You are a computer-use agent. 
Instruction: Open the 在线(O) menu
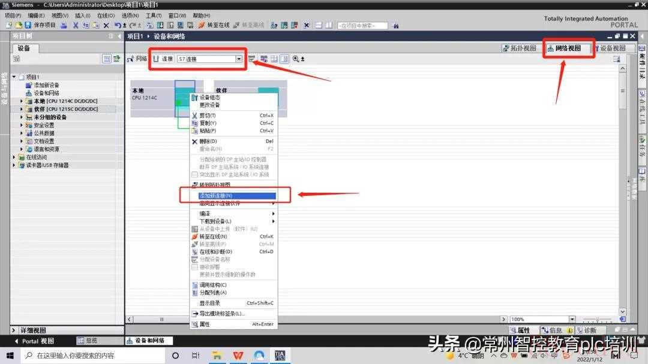pos(106,15)
